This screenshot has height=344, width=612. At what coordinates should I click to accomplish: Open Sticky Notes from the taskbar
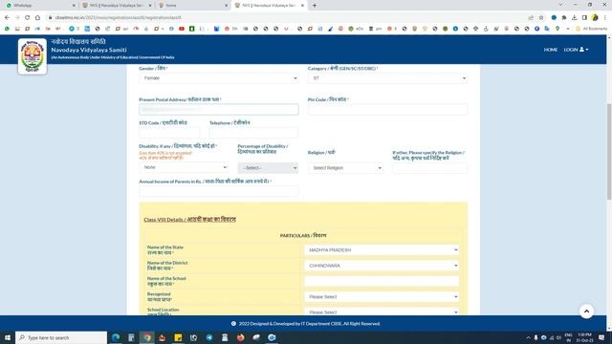tap(178, 337)
